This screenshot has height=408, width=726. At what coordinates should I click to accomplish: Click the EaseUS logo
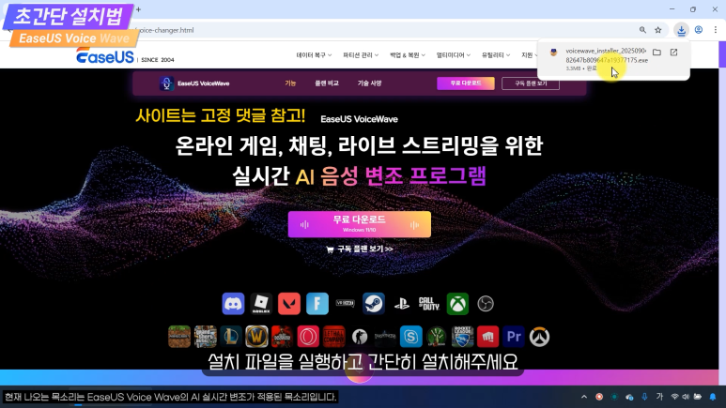pos(105,57)
